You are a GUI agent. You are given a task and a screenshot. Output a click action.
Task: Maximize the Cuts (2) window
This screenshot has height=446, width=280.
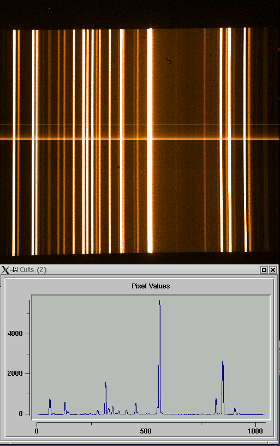coord(264,270)
